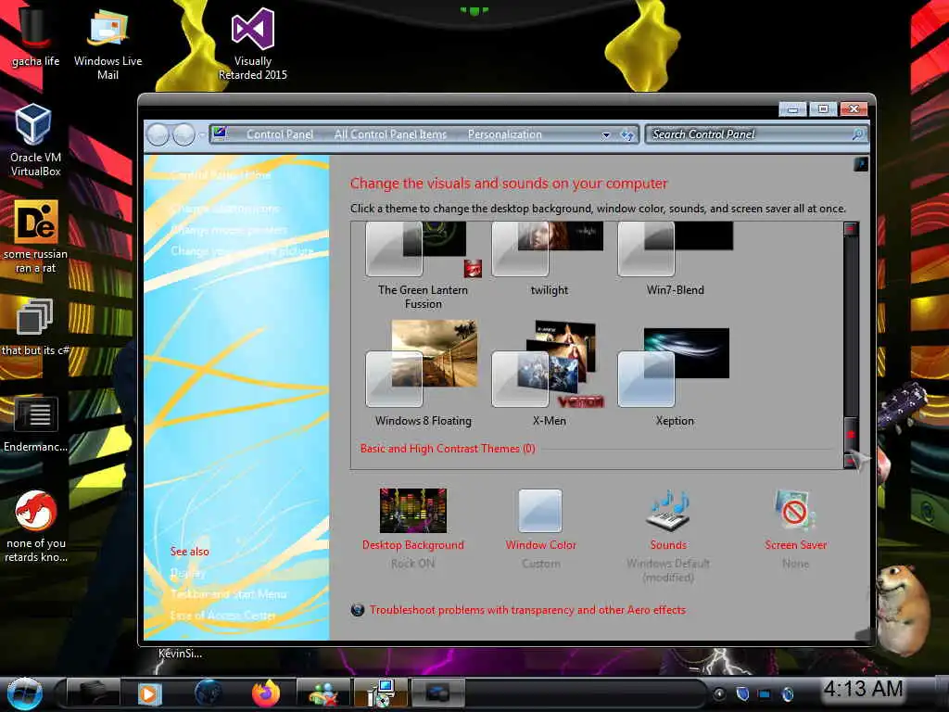Image resolution: width=949 pixels, height=712 pixels.
Task: Click theme list scrollbar up arrow
Action: 851,229
